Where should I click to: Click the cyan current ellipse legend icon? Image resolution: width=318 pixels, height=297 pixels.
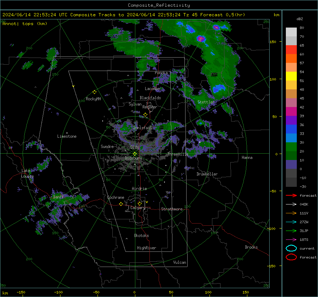(x=291, y=248)
